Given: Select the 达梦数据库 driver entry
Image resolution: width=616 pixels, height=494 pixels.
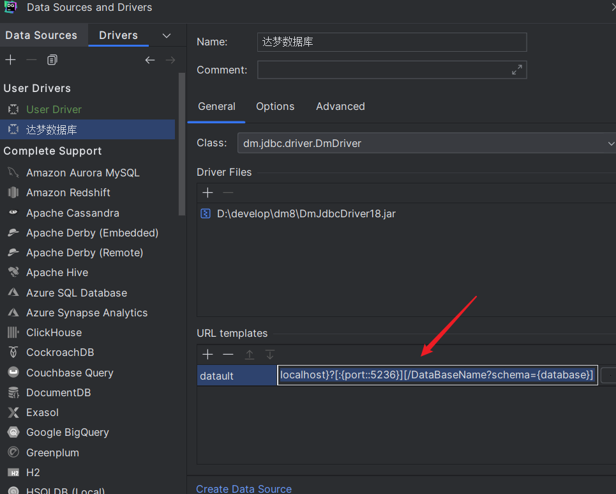Looking at the screenshot, I should pos(87,129).
